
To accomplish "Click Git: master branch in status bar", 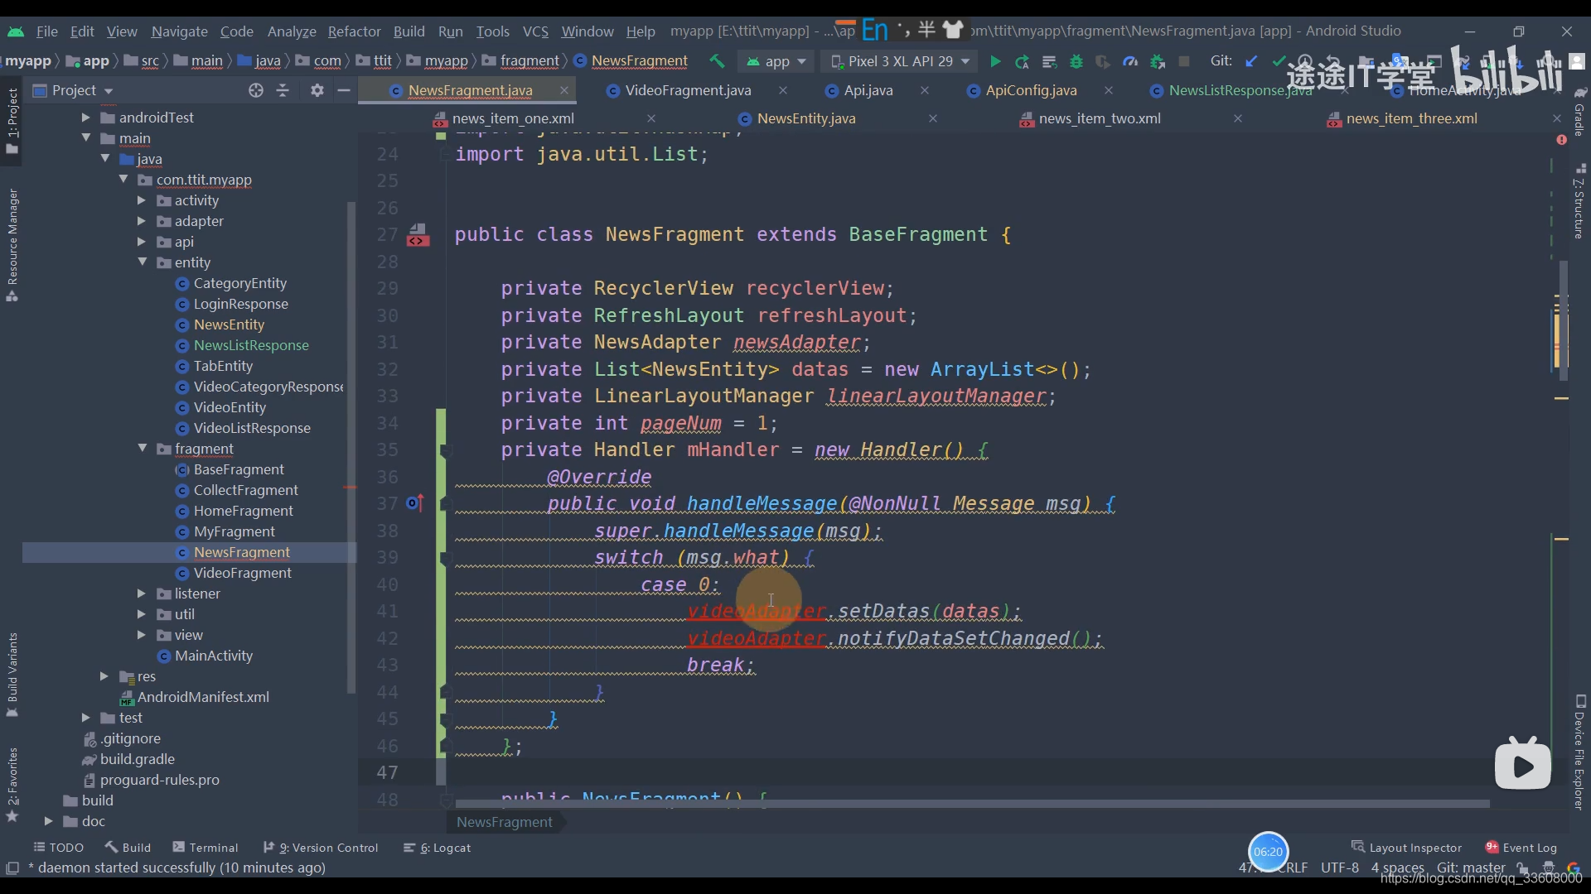I will (1471, 868).
